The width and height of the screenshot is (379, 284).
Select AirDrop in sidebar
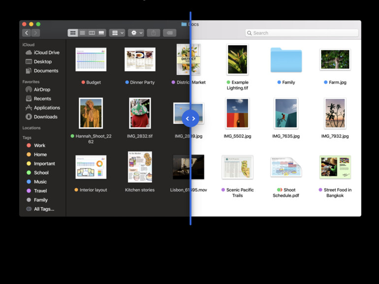pyautogui.click(x=38, y=89)
